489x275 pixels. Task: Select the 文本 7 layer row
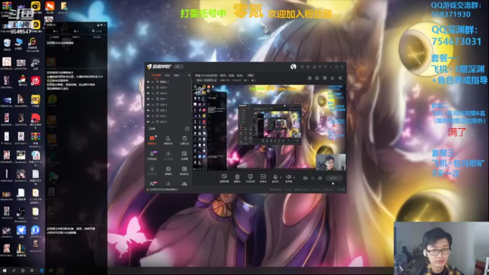169,99
